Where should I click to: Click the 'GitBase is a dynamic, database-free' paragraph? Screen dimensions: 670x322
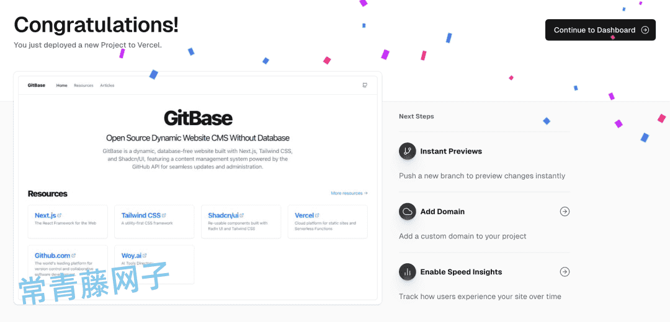[197, 159]
